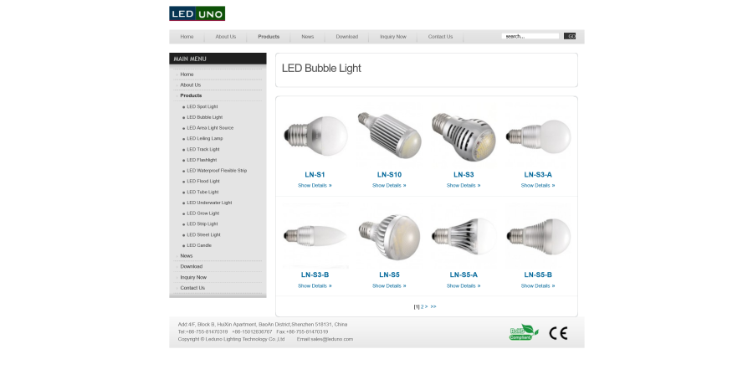753x375 pixels.
Task: Open the LN-S1 bulb thumbnail
Action: coord(315,136)
